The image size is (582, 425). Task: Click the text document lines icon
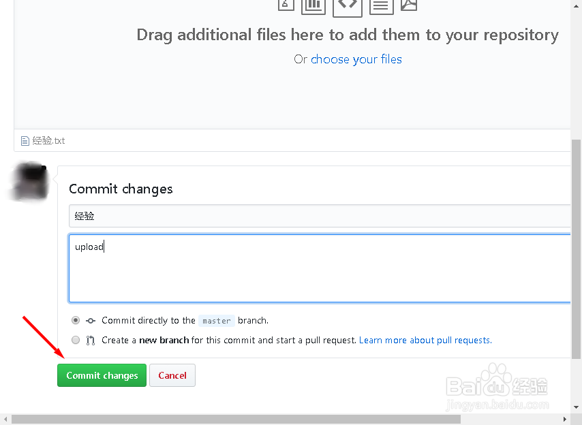click(382, 5)
